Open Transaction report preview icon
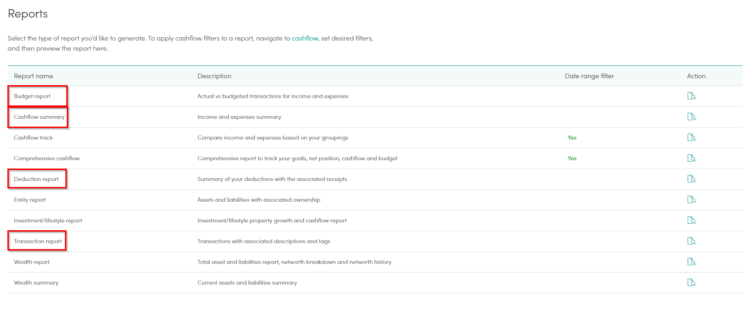753x309 pixels. [691, 241]
